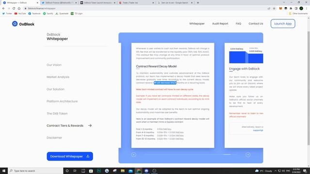The height and width of the screenshot is (174, 310).
Task: Open FAQ in the top navigation
Action: coord(238,24)
